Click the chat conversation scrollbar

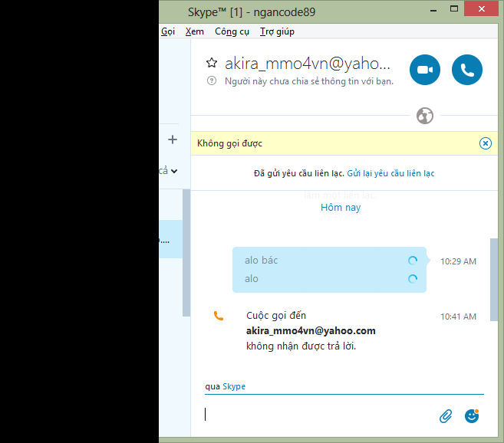point(494,280)
